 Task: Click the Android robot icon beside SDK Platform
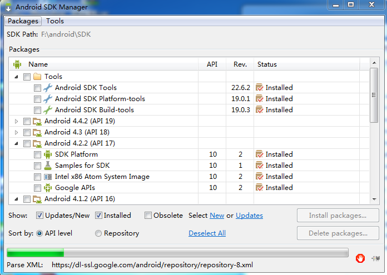coord(48,154)
